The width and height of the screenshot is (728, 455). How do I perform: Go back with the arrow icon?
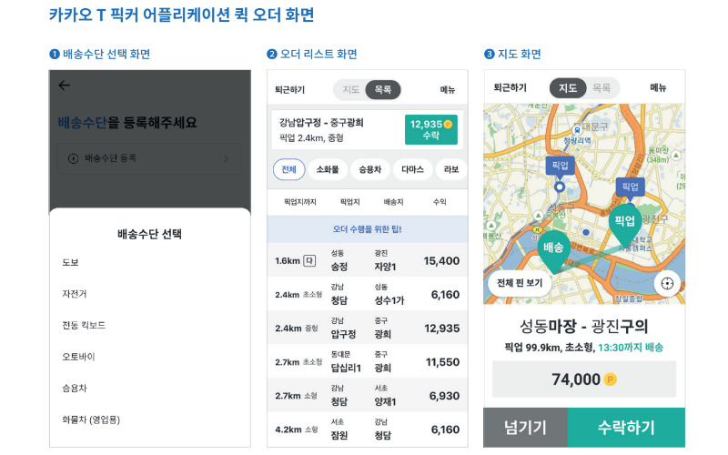64,85
